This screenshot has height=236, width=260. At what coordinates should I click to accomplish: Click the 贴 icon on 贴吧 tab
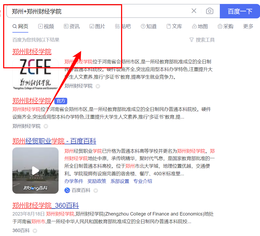117,26
